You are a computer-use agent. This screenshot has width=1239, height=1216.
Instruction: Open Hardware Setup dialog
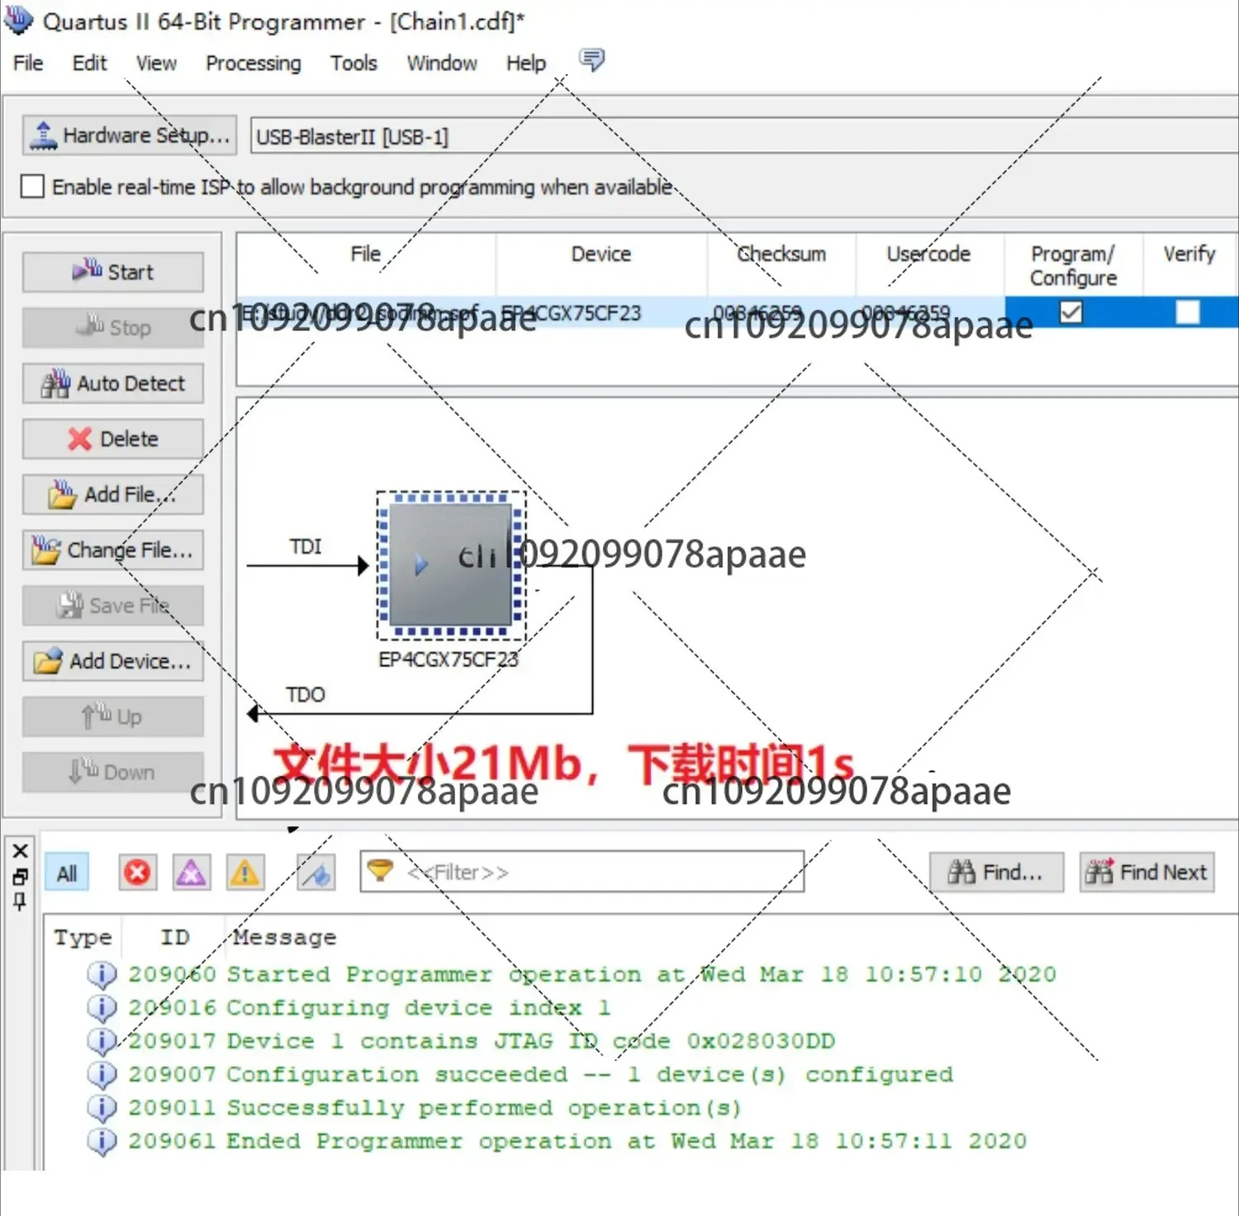tap(130, 135)
